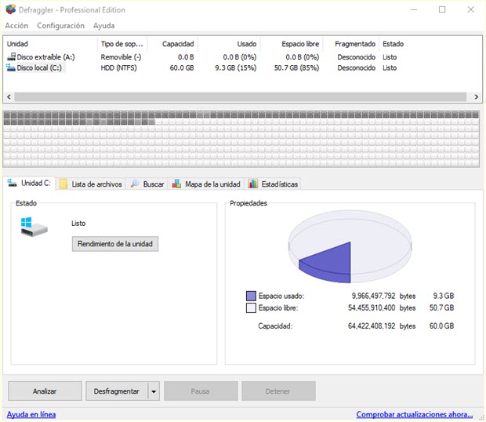The image size is (486, 422).
Task: Click the Buscar magnifier icon
Action: [135, 184]
